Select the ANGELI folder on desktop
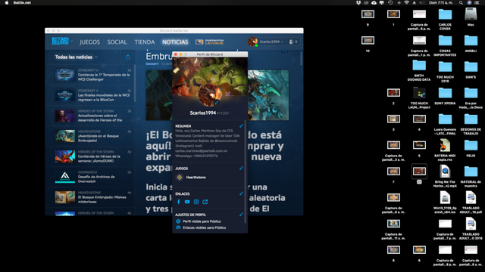Screen dimensions: 485x272 tap(471, 40)
